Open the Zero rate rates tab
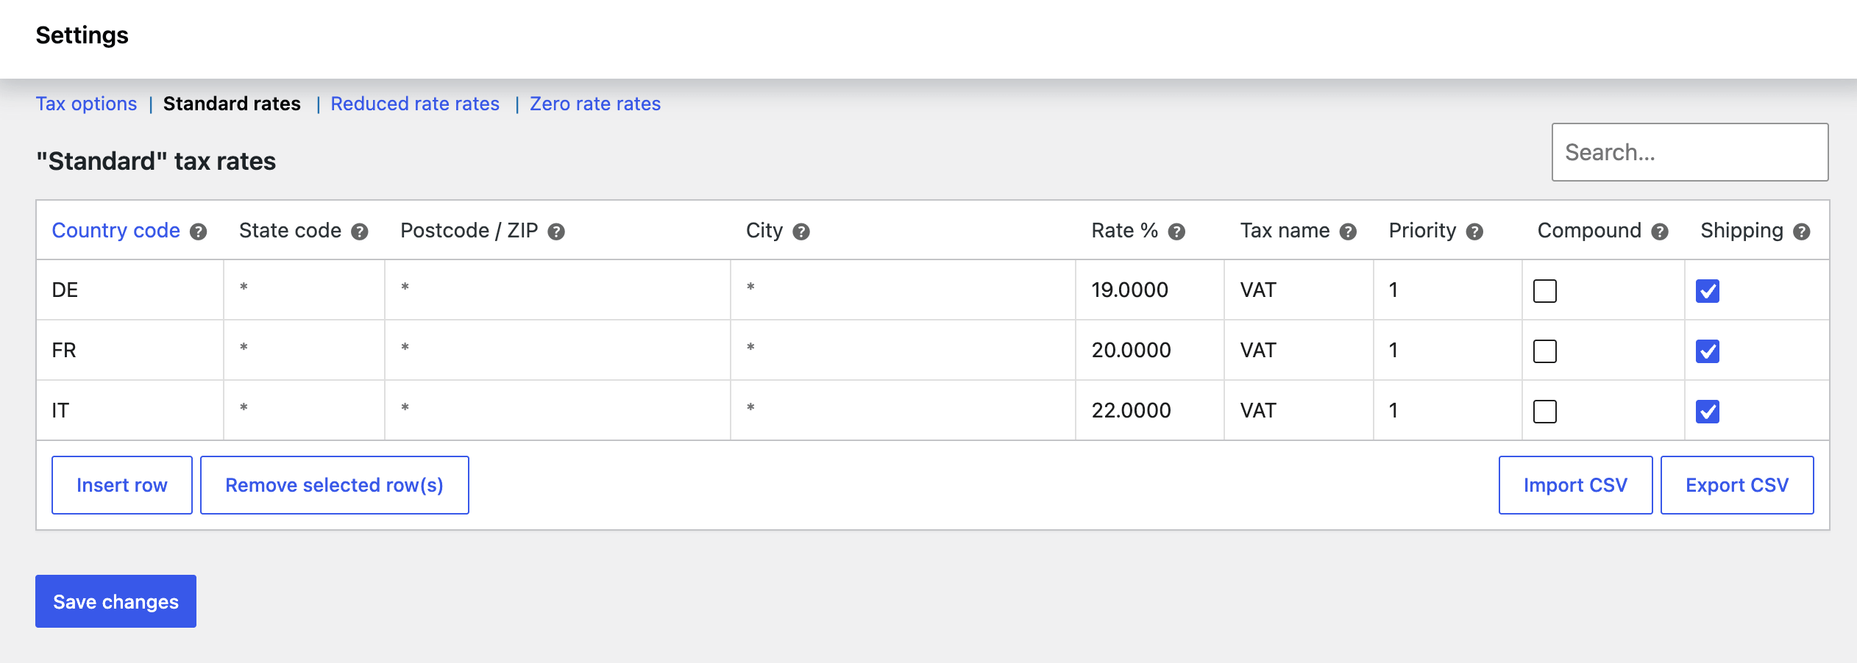This screenshot has width=1857, height=663. pyautogui.click(x=595, y=104)
